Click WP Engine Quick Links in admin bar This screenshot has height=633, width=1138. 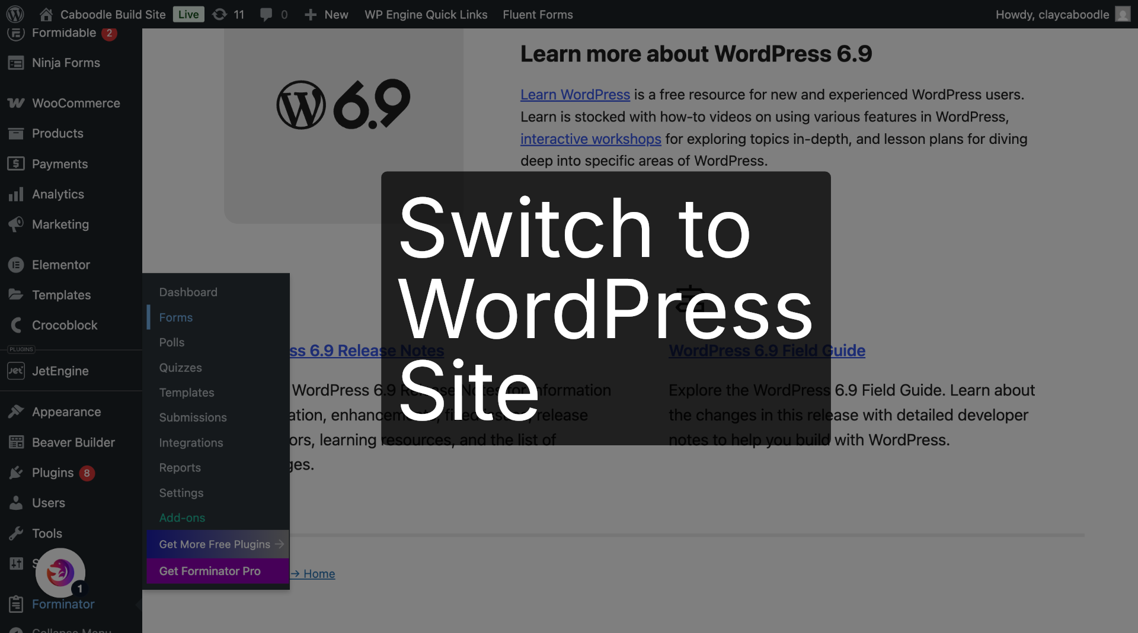tap(426, 14)
